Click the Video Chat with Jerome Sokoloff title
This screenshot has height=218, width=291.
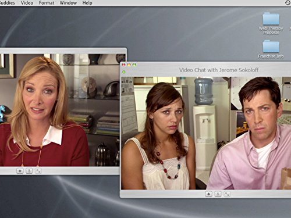click(x=219, y=70)
